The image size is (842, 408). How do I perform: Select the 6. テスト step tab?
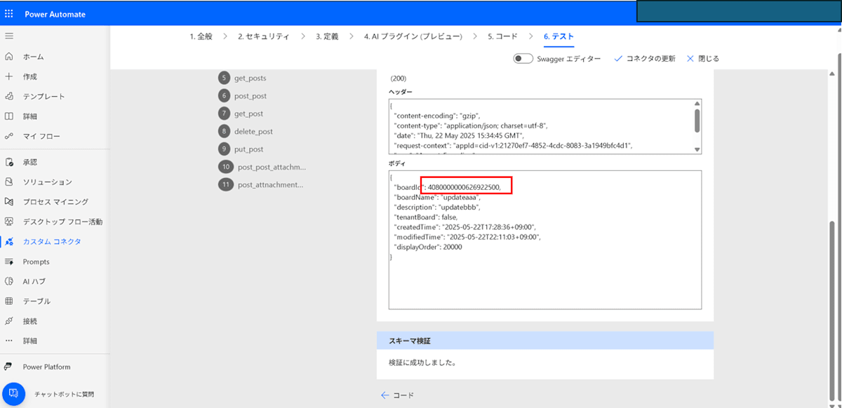pos(559,36)
